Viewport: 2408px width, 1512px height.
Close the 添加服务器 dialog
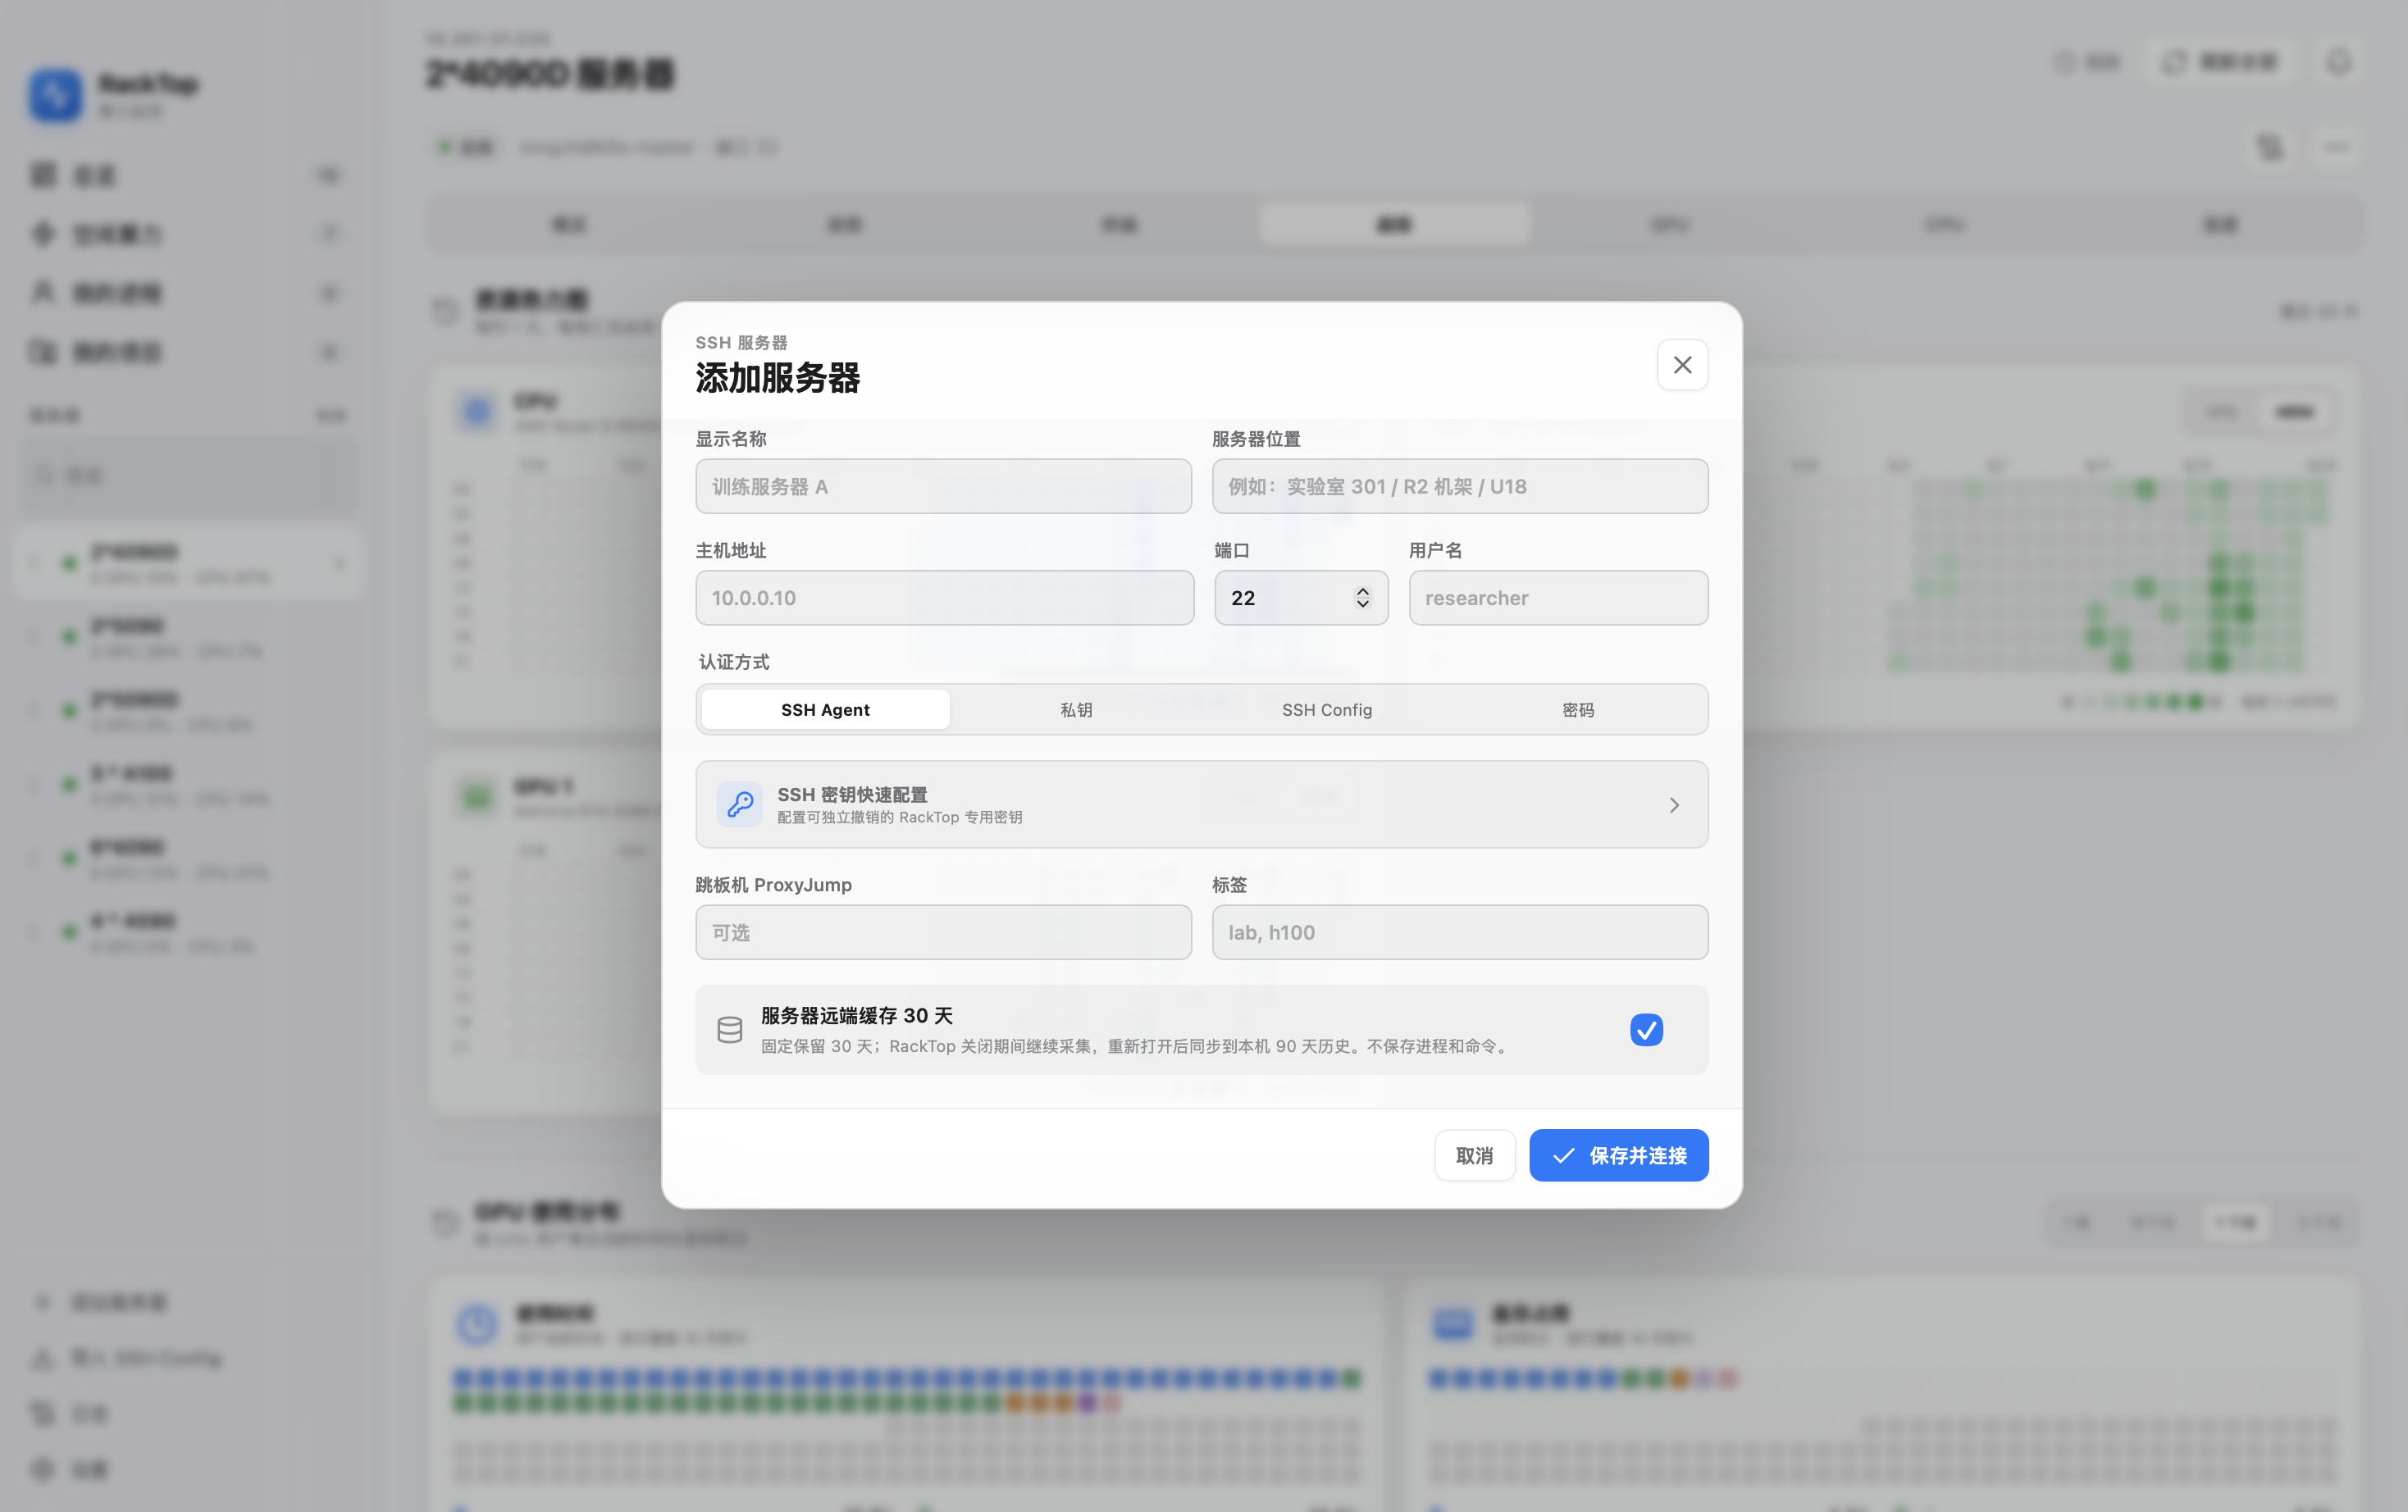tap(1682, 365)
